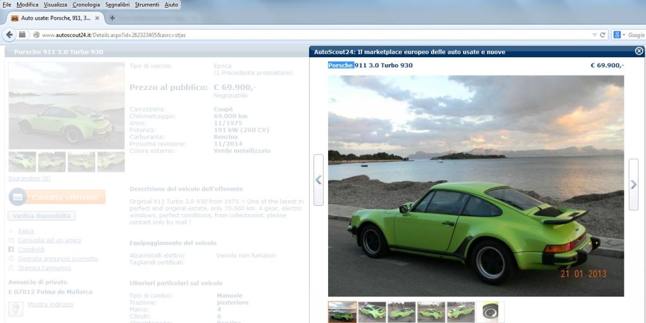The image size is (646, 323).
Task: Click the site identity globe icon
Action: click(x=36, y=35)
